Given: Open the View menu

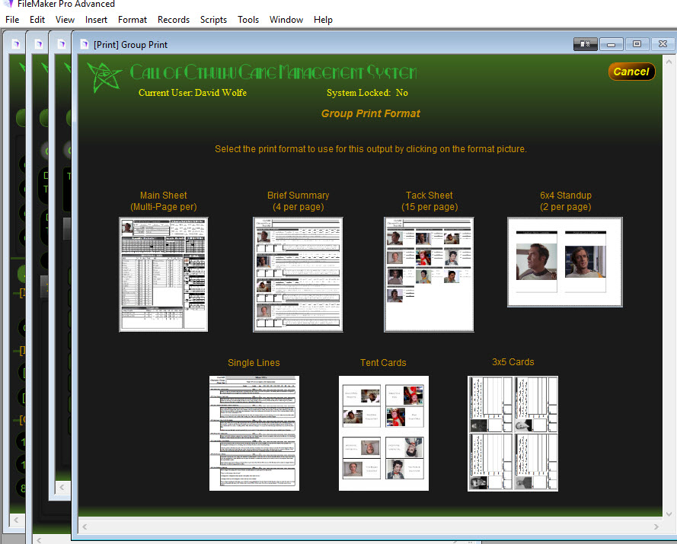Looking at the screenshot, I should pos(65,20).
